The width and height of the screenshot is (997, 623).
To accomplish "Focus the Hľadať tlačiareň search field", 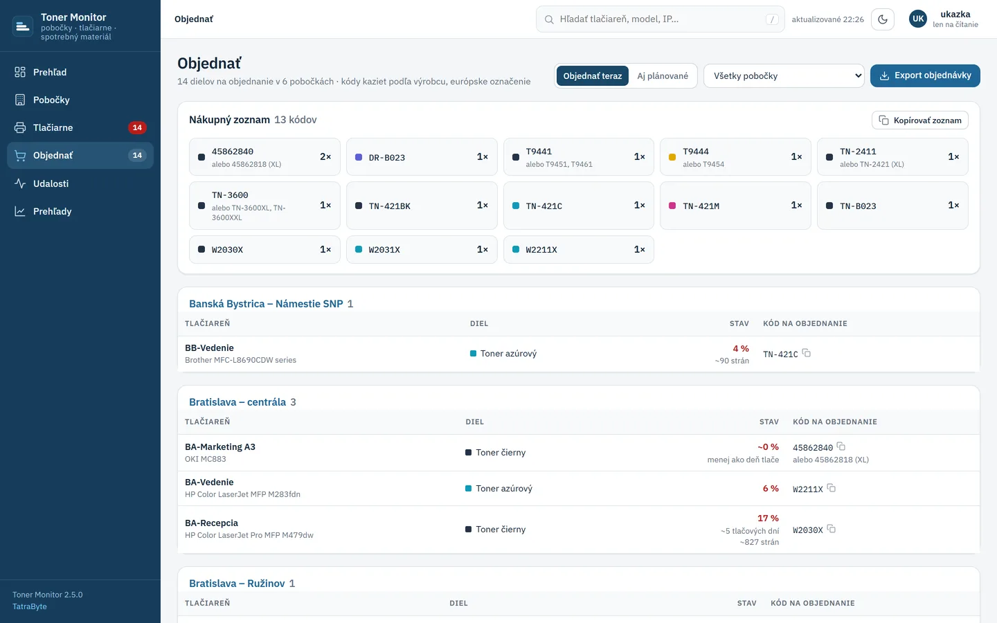I will [661, 19].
